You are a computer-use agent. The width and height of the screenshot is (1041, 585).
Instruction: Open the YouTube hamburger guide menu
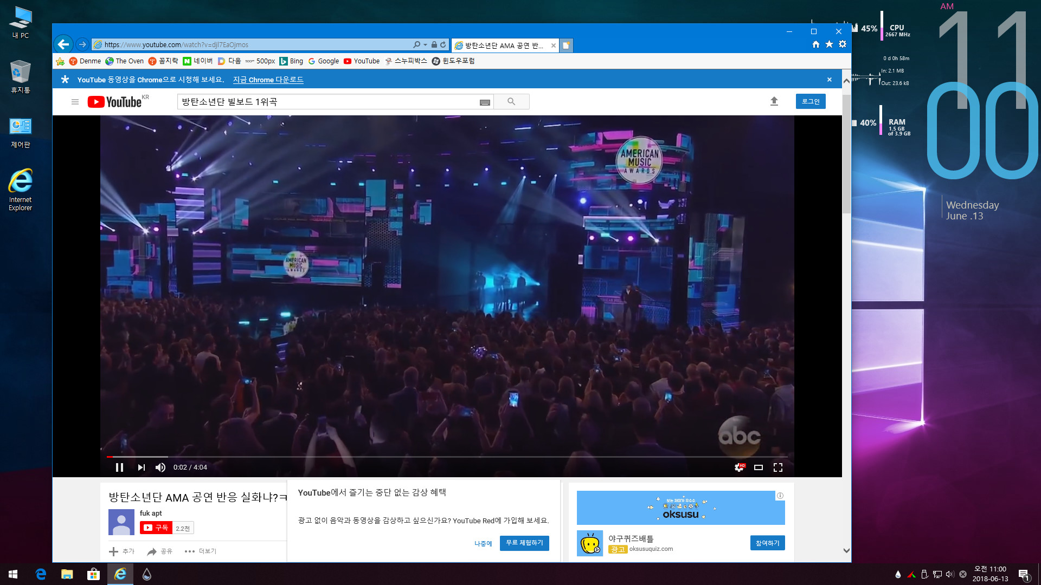tap(75, 102)
